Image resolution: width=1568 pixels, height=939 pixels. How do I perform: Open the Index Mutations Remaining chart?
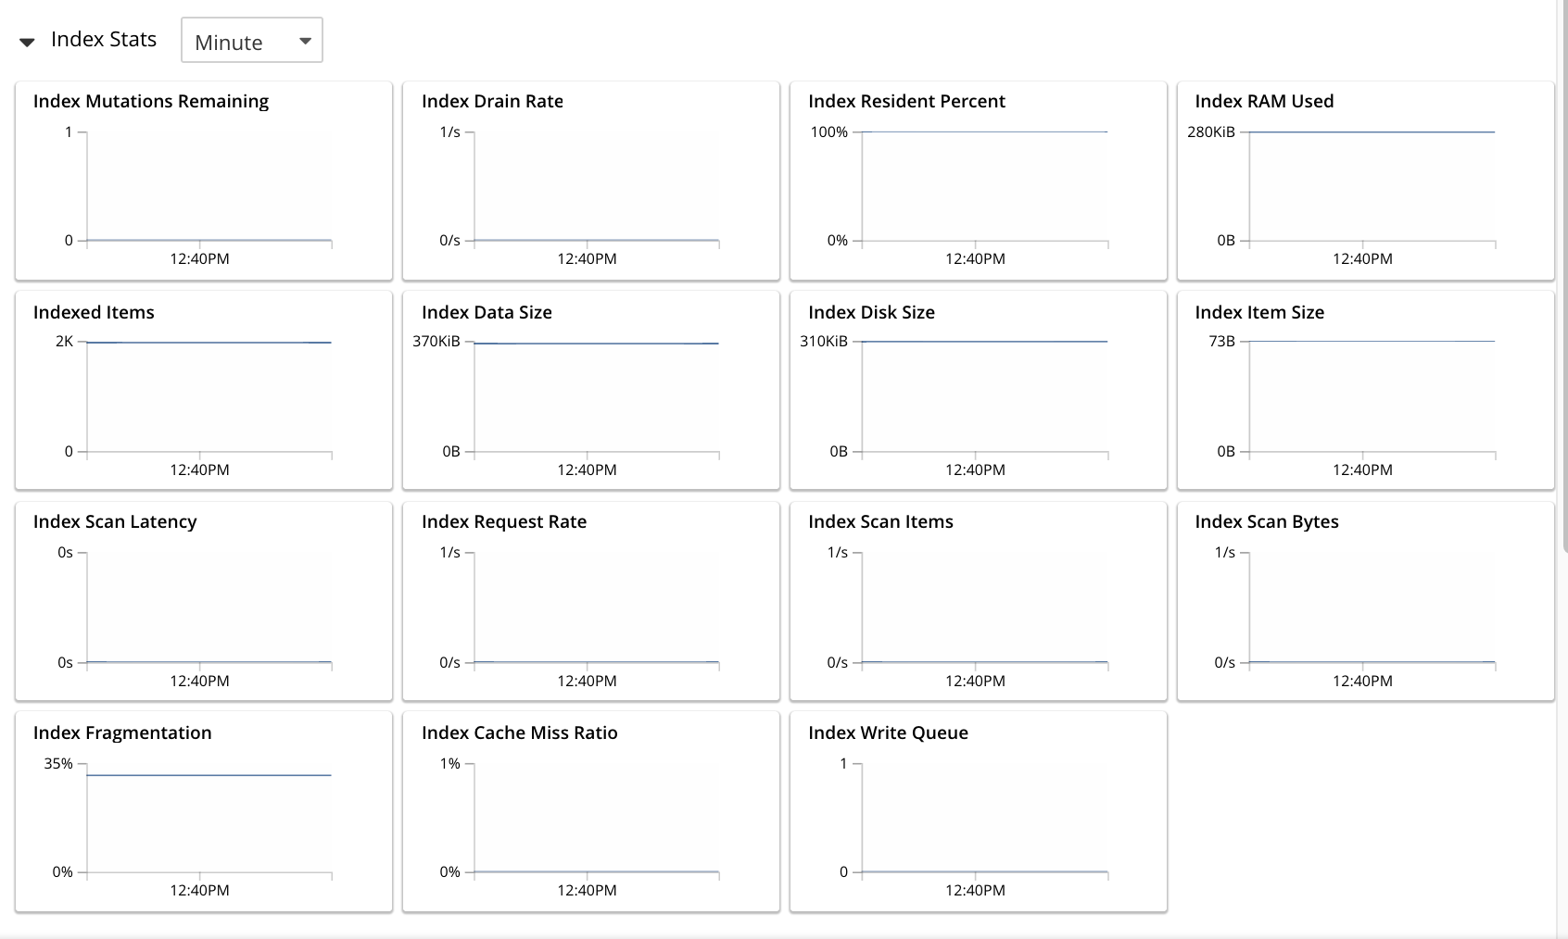(203, 181)
